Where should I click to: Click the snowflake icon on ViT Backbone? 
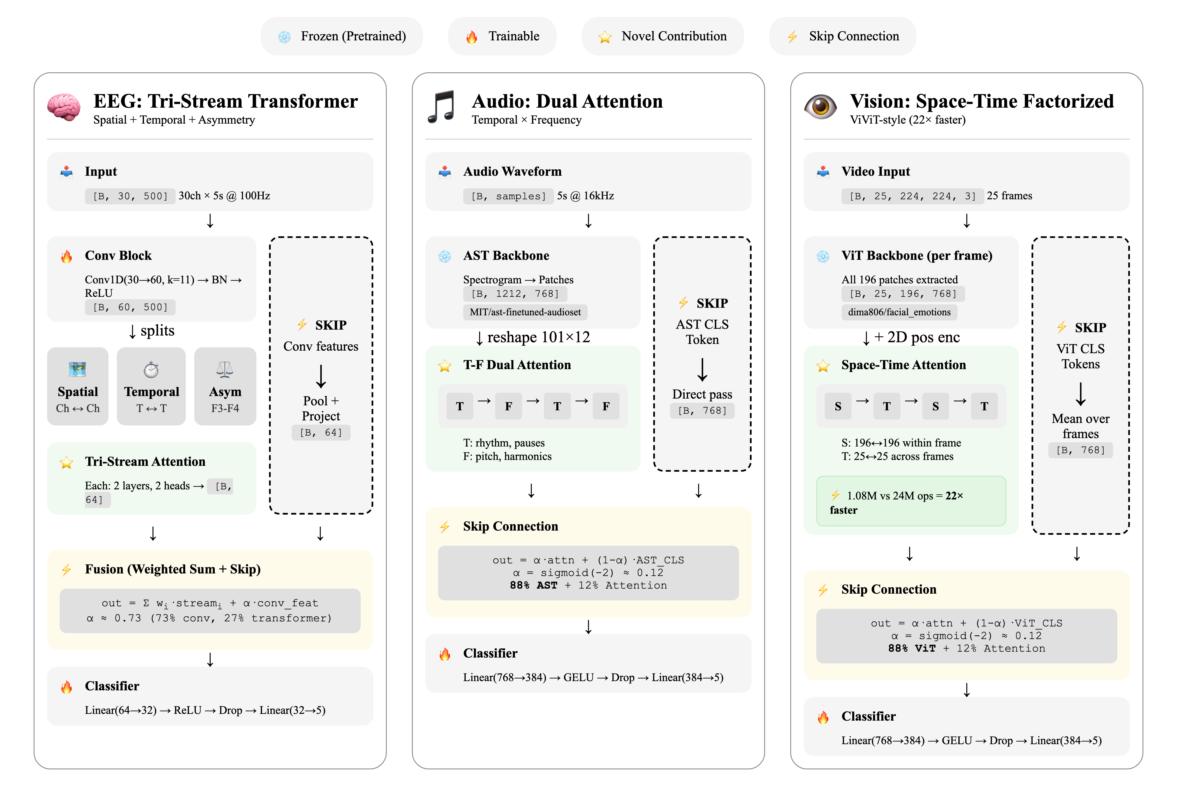pos(823,256)
